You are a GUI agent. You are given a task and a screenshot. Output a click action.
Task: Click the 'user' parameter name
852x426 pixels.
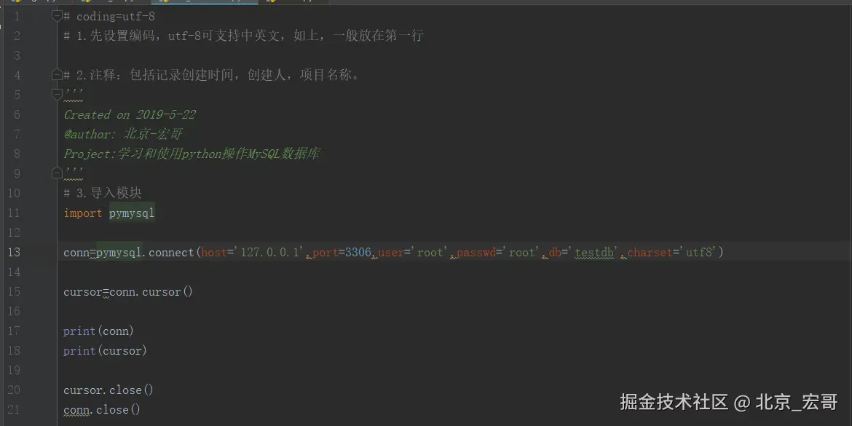click(390, 252)
